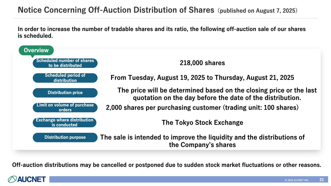
Task: Click the closing price determination text
Action: click(217, 94)
